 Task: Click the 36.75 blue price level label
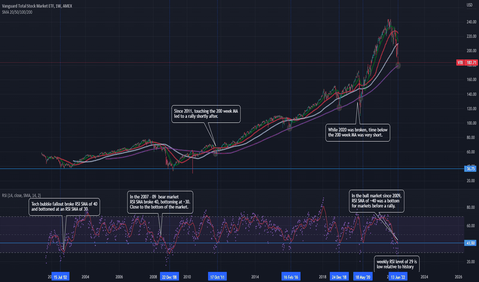coord(470,169)
